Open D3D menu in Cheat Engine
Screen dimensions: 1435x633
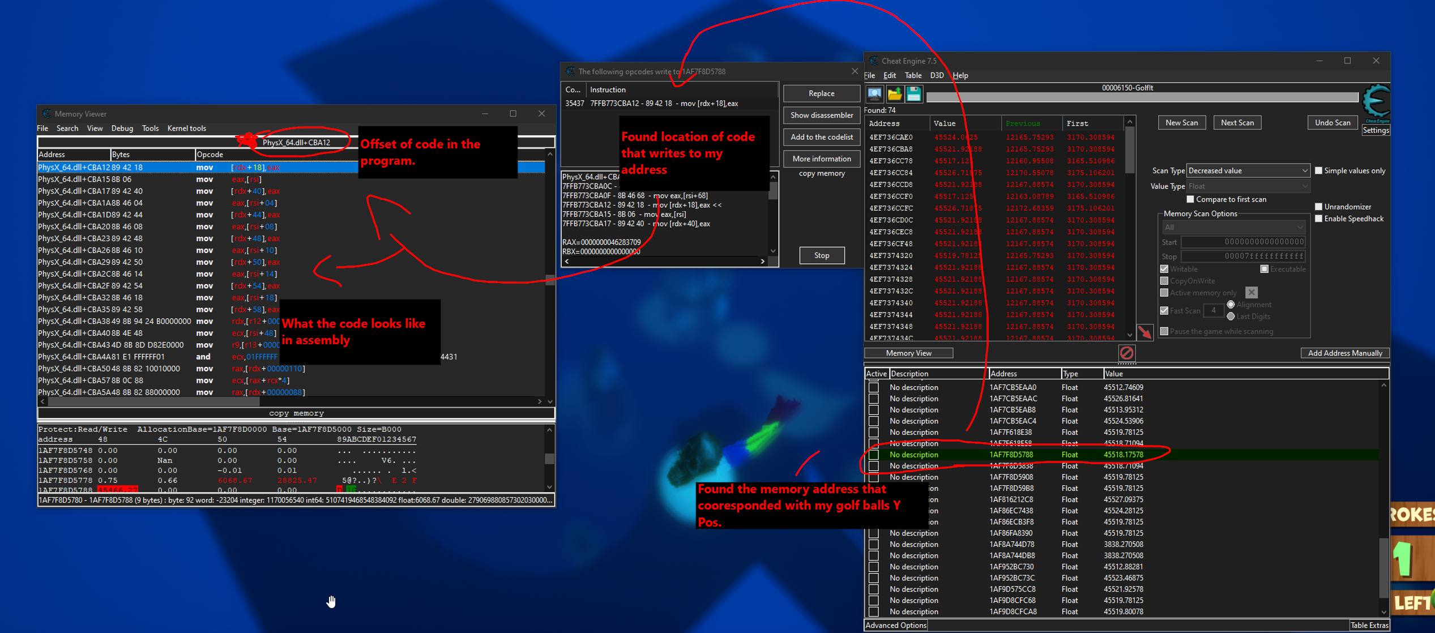[937, 75]
